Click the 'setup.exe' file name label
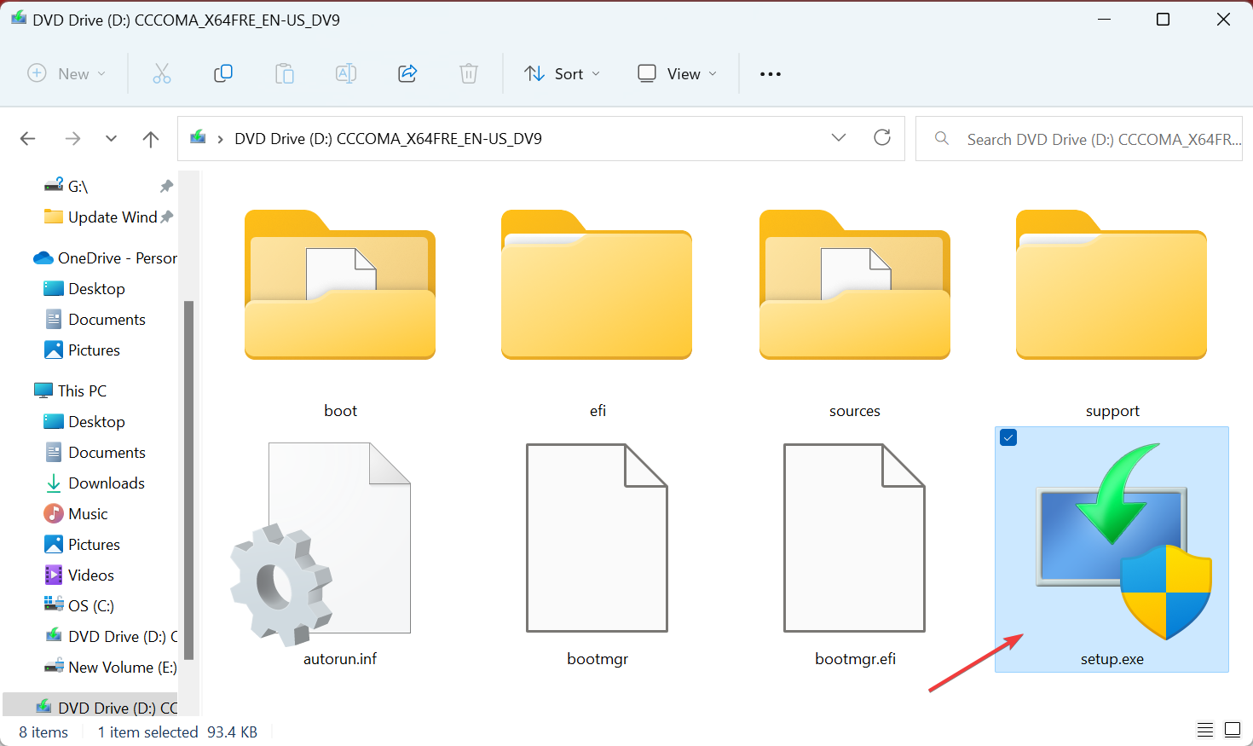The width and height of the screenshot is (1253, 746). click(x=1112, y=658)
